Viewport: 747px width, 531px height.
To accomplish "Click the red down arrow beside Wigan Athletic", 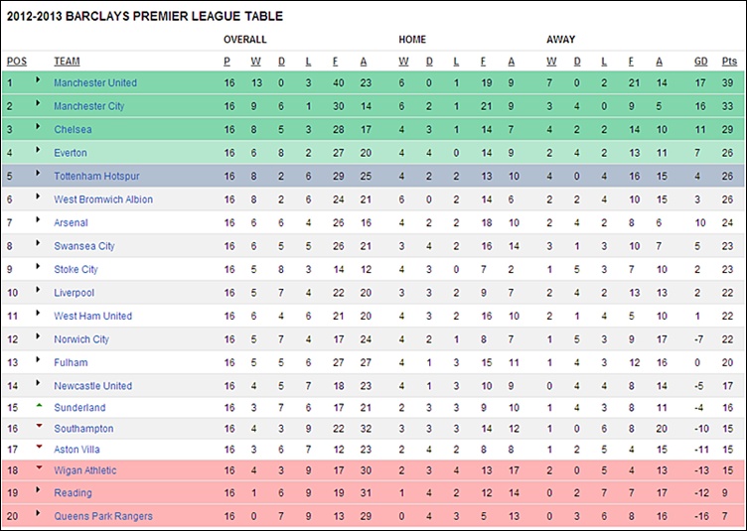I will [x=39, y=467].
